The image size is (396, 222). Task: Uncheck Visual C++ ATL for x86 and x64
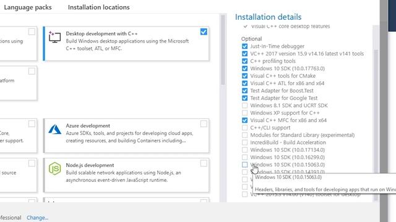244,83
